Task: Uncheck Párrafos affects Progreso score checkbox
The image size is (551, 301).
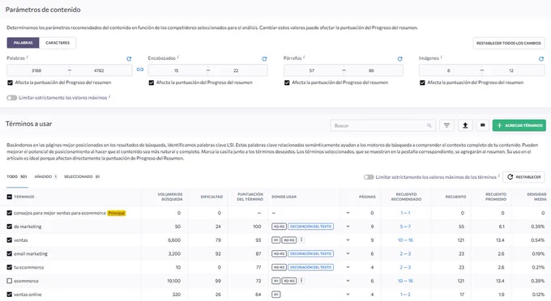Action: click(x=287, y=83)
